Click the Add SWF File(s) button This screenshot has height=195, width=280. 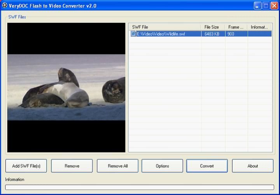(26, 166)
